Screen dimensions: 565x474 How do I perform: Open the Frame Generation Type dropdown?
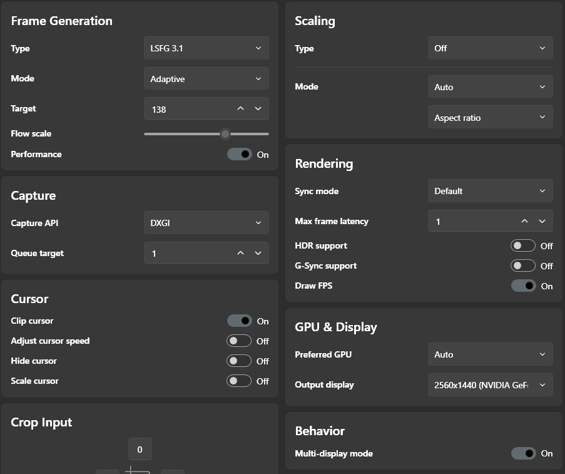click(x=206, y=48)
